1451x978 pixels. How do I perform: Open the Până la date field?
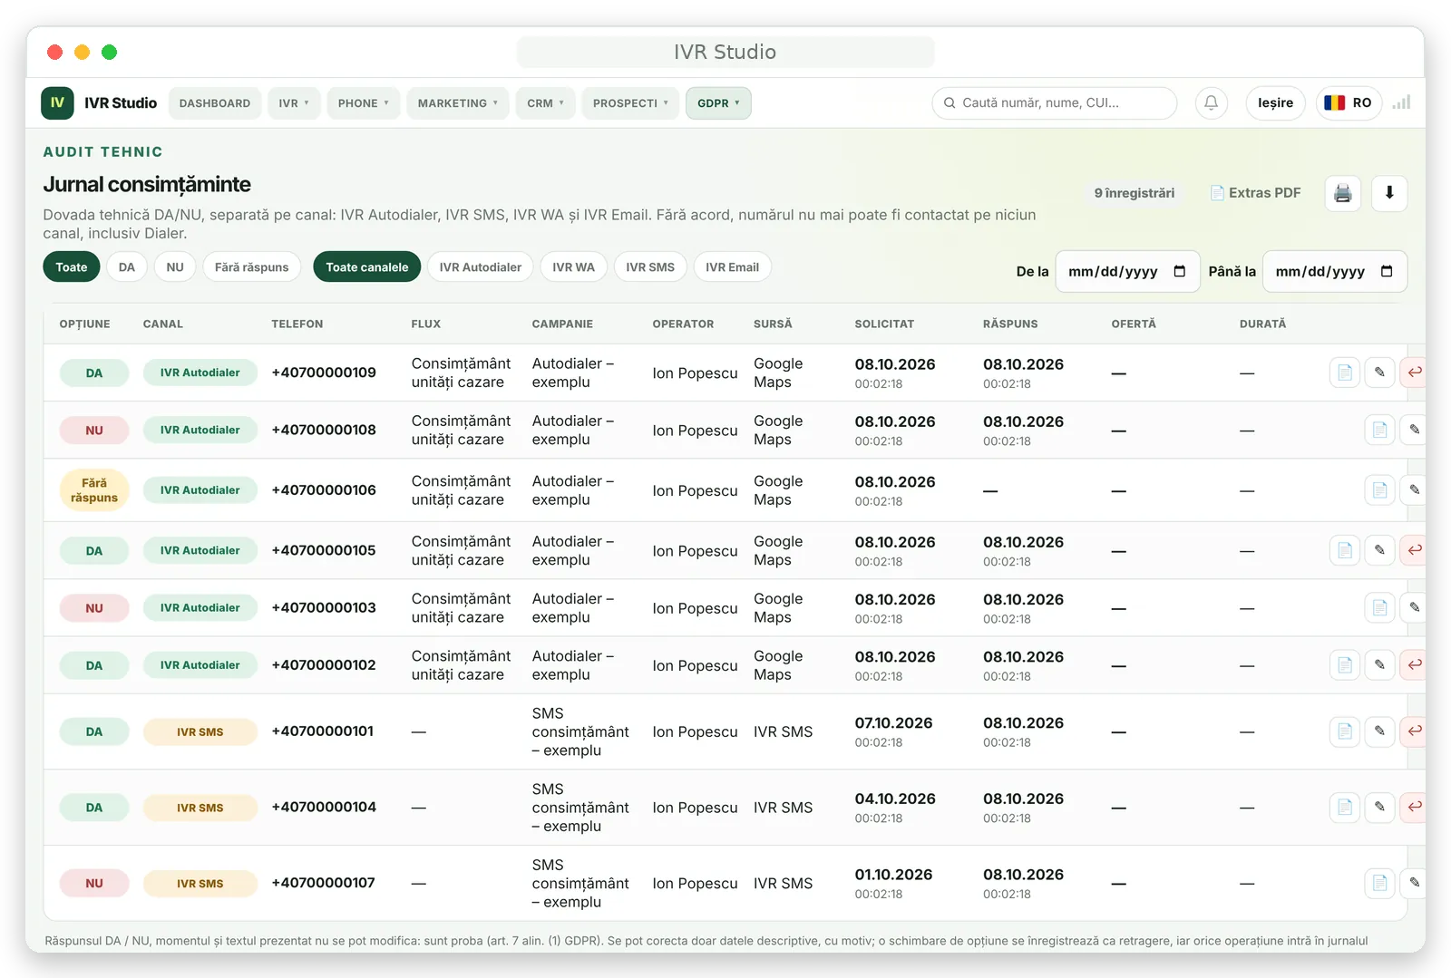tap(1335, 271)
